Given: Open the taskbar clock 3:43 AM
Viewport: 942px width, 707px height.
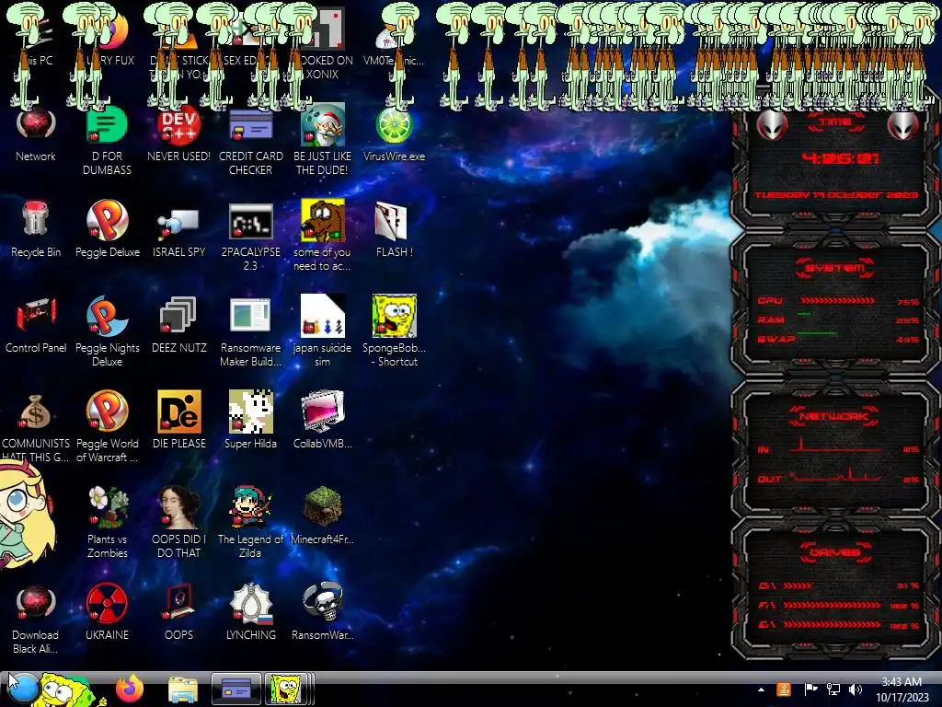Looking at the screenshot, I should 902,690.
